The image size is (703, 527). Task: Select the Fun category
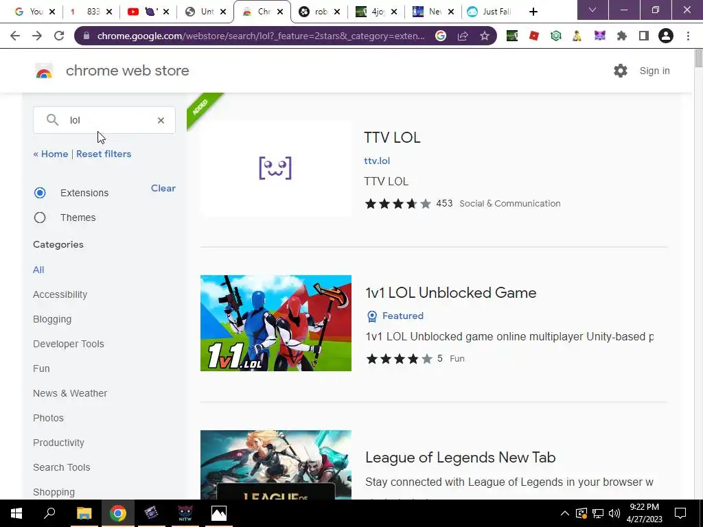tap(41, 368)
